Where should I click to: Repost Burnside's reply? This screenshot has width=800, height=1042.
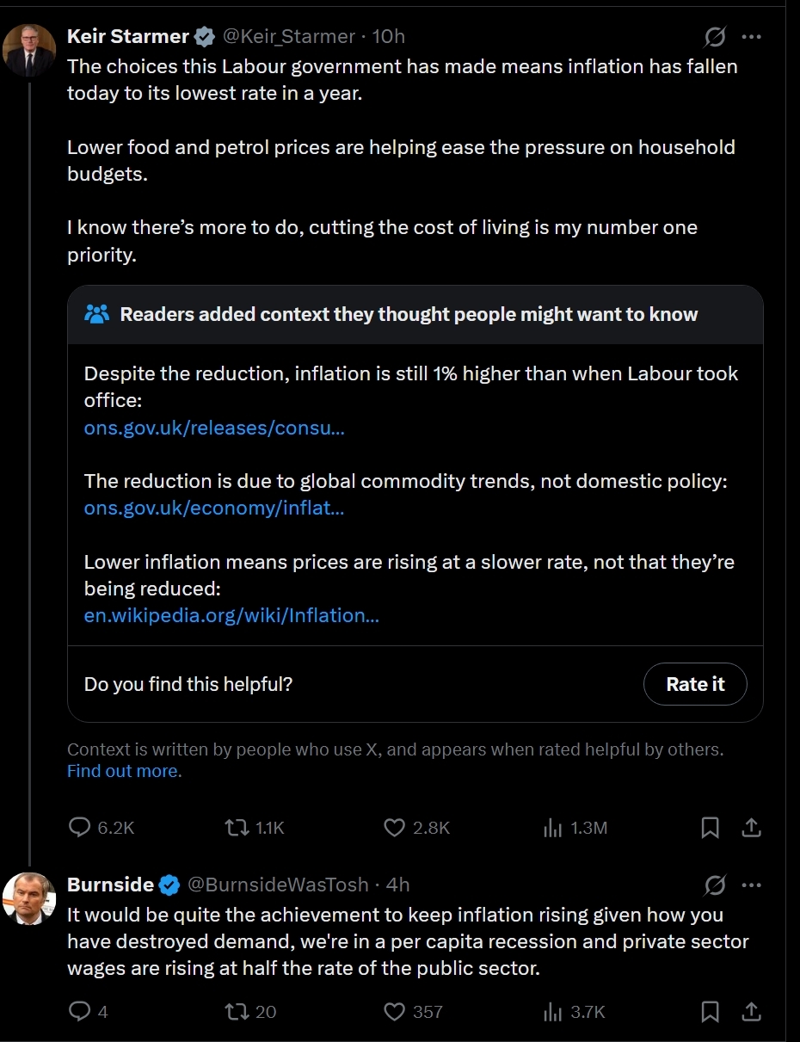(235, 1012)
